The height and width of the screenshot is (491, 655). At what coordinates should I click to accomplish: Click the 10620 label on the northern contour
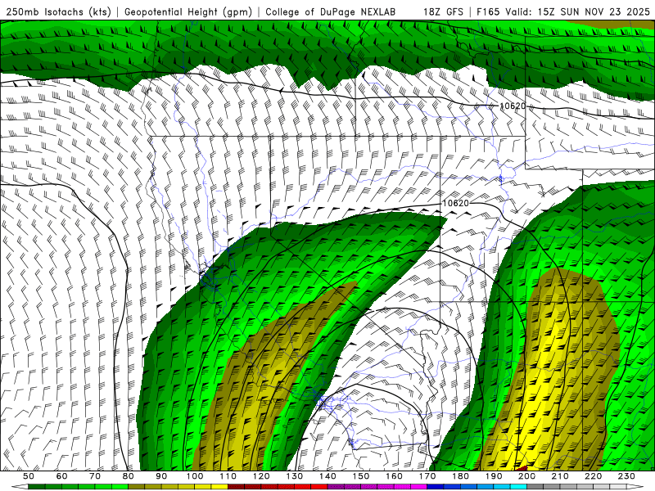tap(513, 106)
